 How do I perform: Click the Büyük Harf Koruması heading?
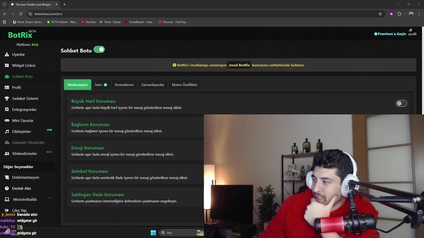point(93,101)
